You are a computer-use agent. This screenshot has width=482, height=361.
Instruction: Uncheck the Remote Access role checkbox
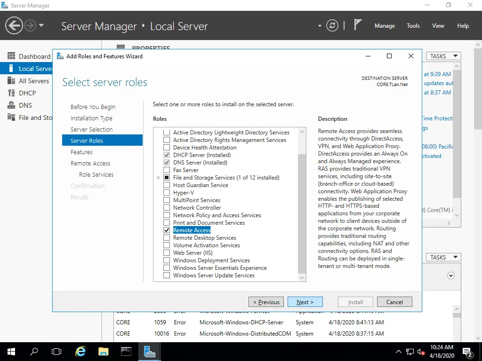(166, 230)
